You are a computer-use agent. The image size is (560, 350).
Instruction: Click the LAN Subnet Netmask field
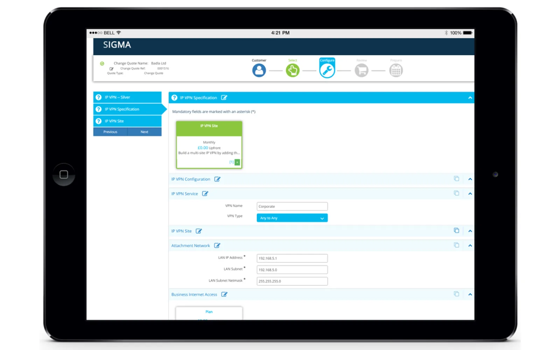click(292, 281)
